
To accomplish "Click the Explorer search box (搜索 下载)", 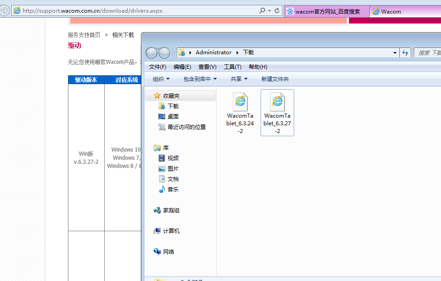I will pos(427,53).
